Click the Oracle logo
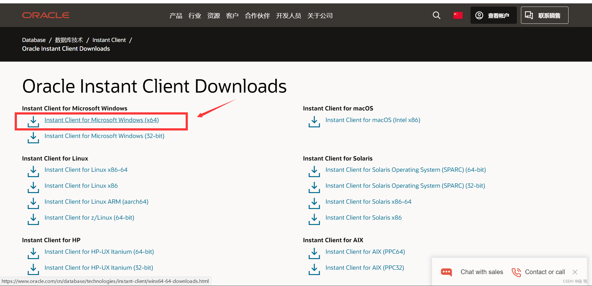The width and height of the screenshot is (592, 286). coord(46,15)
